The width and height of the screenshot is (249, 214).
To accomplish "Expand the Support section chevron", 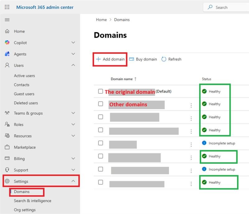I will pos(73,170).
